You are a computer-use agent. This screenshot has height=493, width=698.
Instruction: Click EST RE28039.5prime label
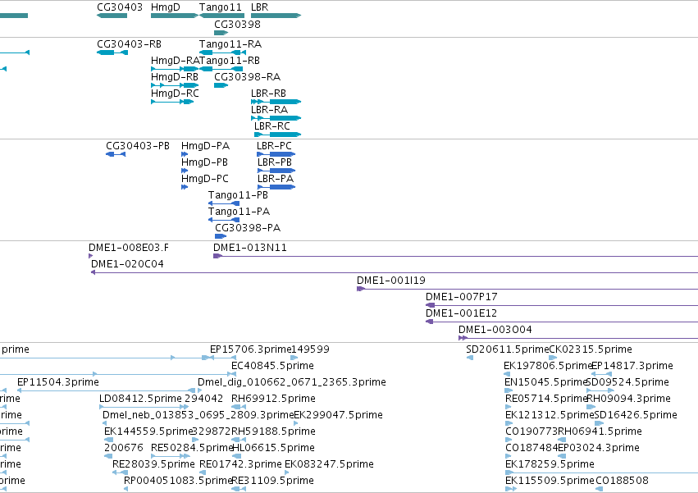pyautogui.click(x=153, y=464)
